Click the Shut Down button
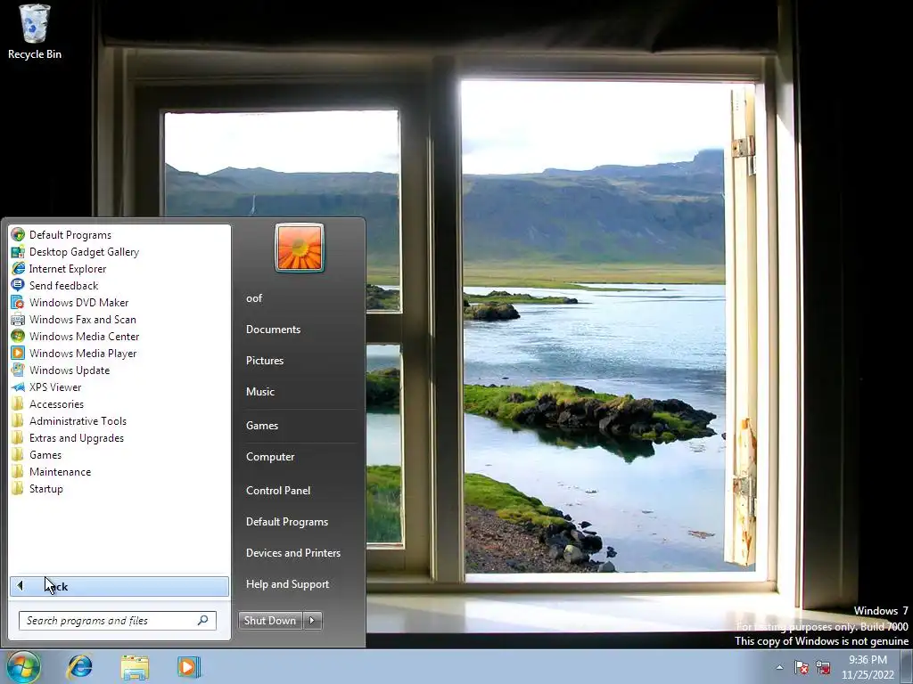Image resolution: width=913 pixels, height=684 pixels. [x=270, y=621]
